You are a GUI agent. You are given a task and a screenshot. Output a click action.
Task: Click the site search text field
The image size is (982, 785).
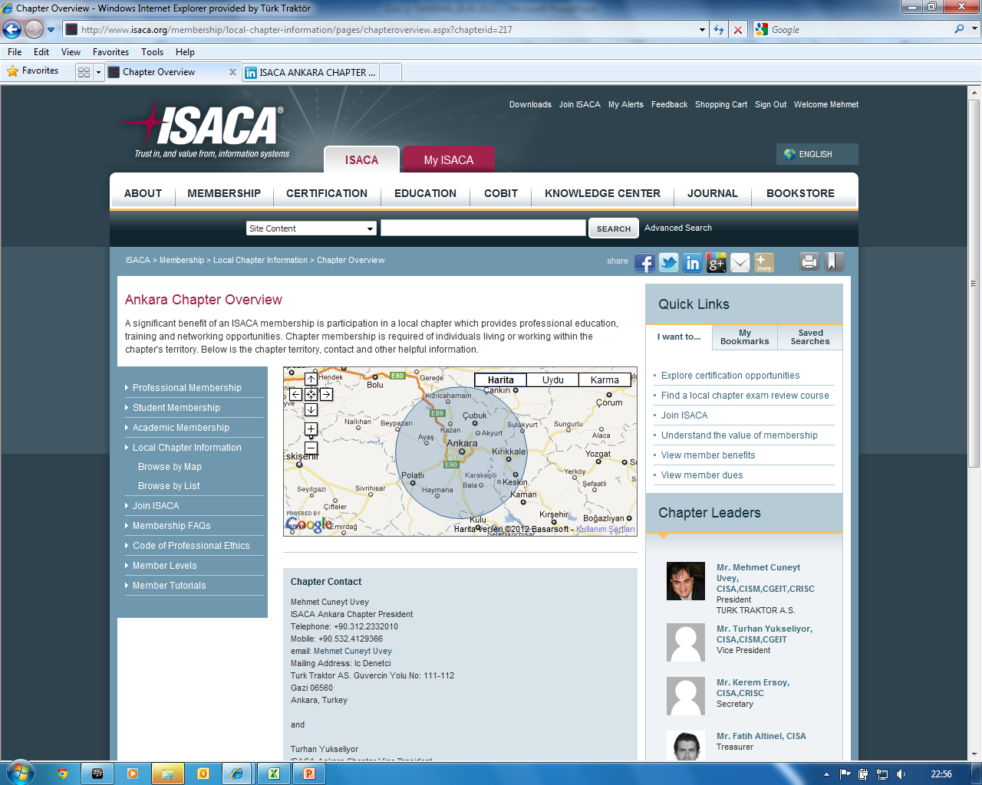(x=483, y=228)
